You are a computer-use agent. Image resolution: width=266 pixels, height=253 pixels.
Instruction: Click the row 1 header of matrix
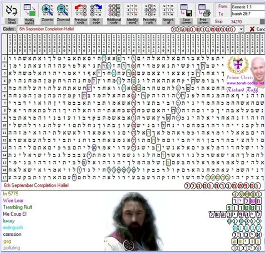coord(4,58)
